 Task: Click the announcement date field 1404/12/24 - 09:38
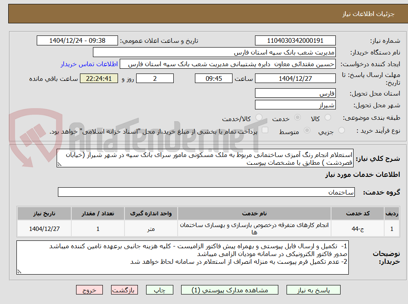tap(77, 41)
